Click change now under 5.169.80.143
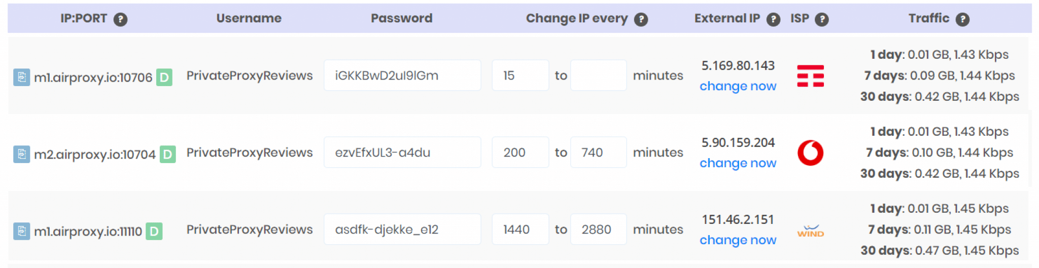1039x268 pixels. (738, 86)
